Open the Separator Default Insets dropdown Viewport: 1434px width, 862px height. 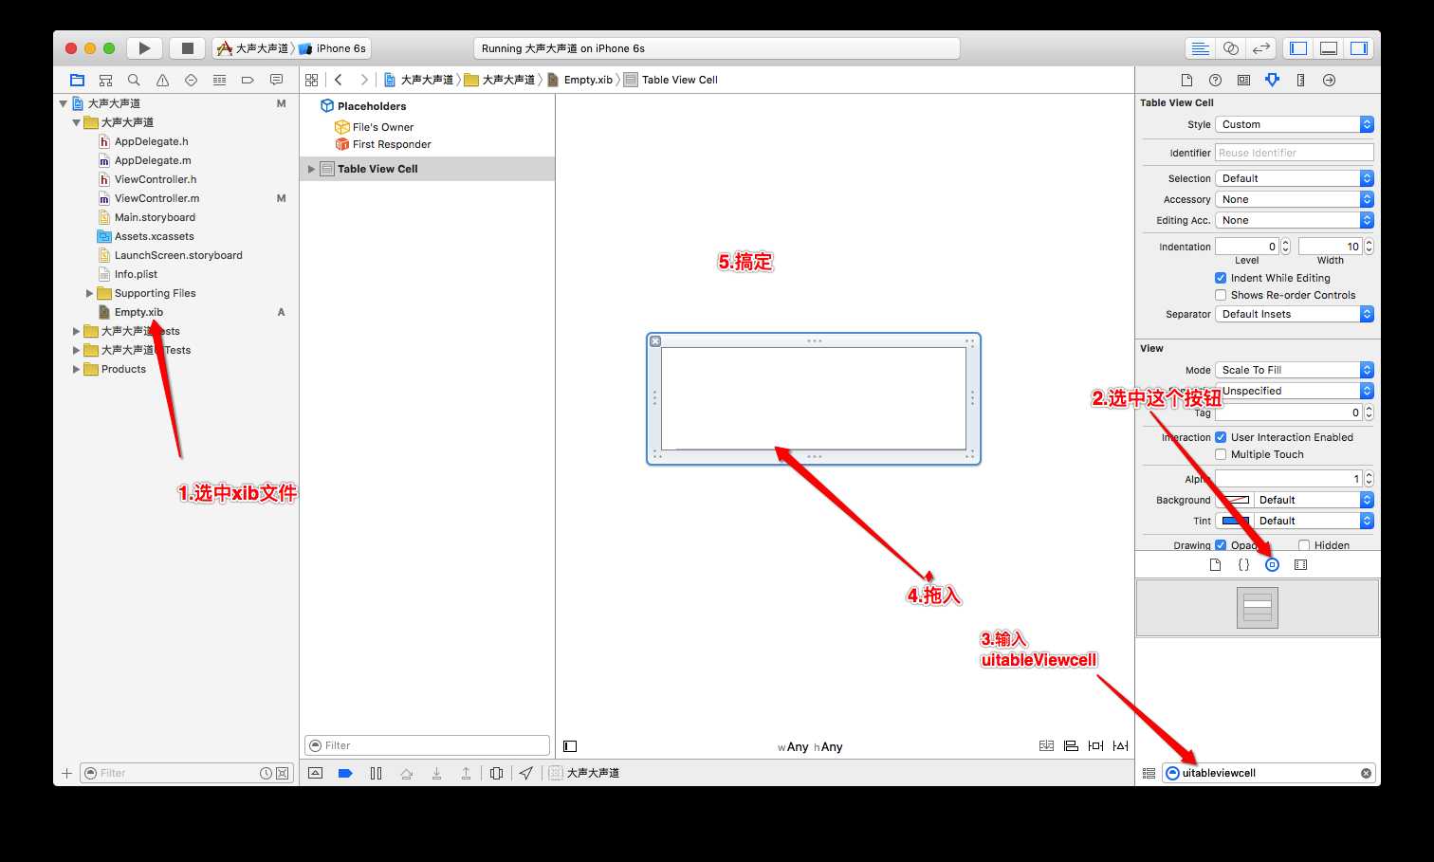point(1295,314)
